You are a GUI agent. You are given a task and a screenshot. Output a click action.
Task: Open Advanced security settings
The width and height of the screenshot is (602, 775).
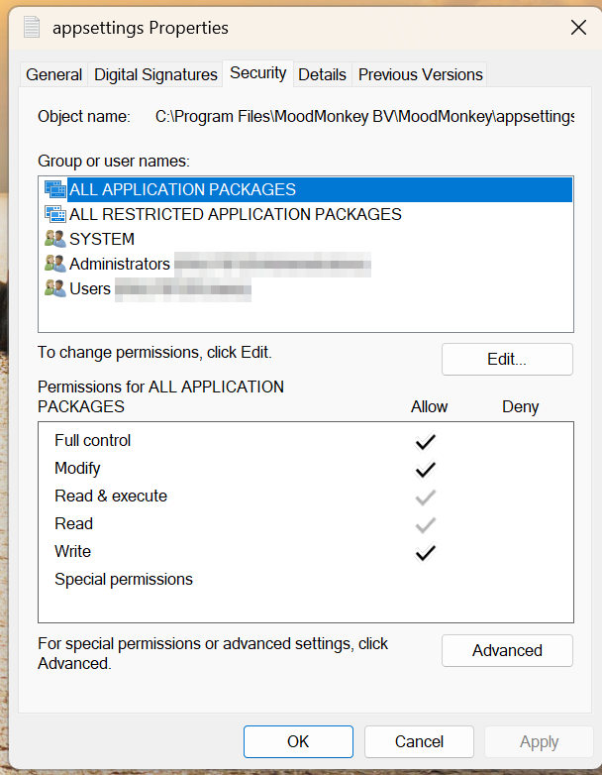pos(507,650)
